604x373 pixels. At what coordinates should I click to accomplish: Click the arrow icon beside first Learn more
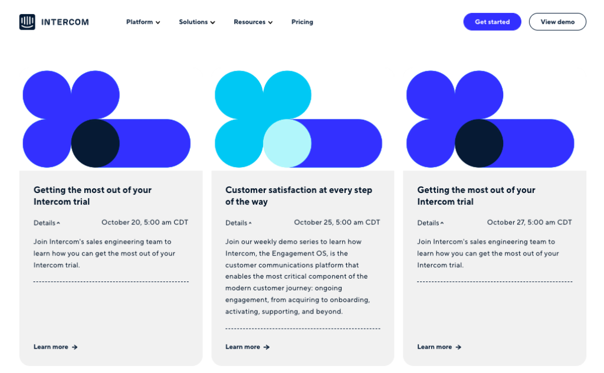pyautogui.click(x=75, y=347)
